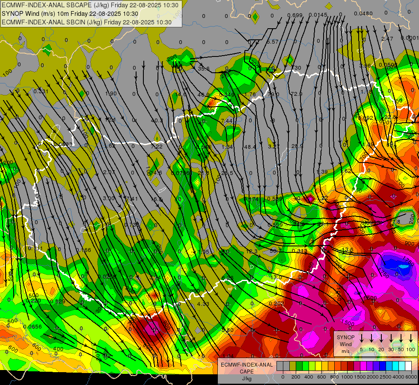Choose the bright magenta CAPE legend swatch
The width and height of the screenshot is (419, 385).
point(363,366)
